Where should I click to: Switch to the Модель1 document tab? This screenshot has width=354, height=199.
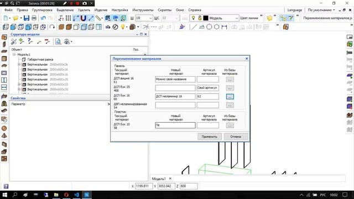tap(159, 179)
